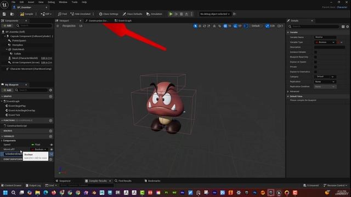Click the Unreal Engine logo icon
The width and height of the screenshot is (351, 197).
pyautogui.click(x=4, y=5)
